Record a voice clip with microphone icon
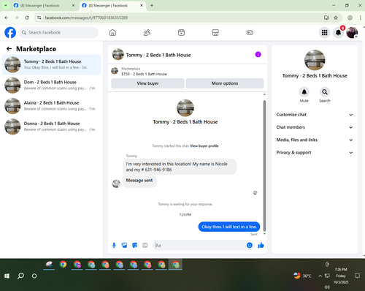 point(114,245)
